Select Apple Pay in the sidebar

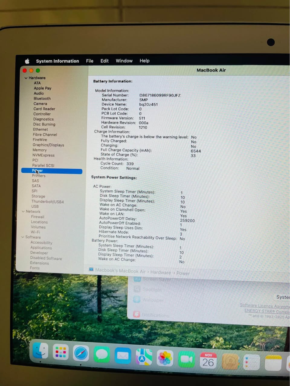pos(43,88)
